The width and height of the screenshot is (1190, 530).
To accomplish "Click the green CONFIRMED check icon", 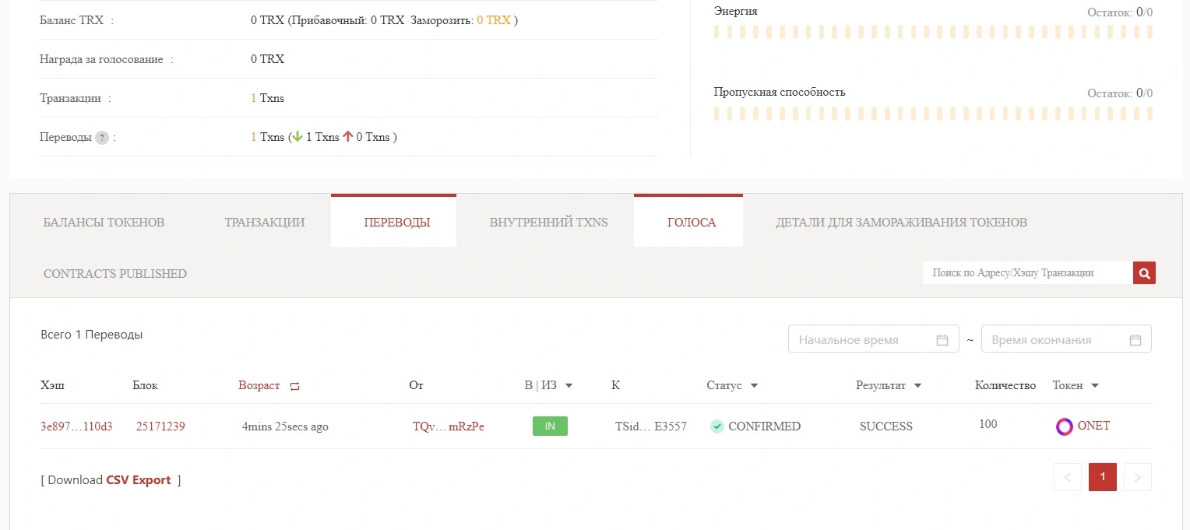I will point(717,426).
